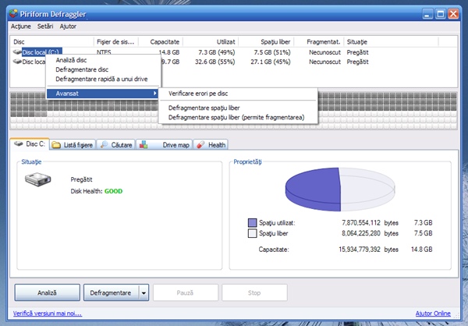This screenshot has width=468, height=326.
Task: Sort by the Fragmentat. column header
Action: point(318,42)
